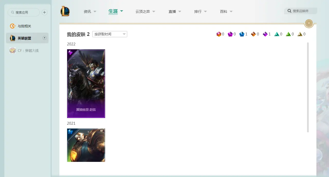Close the panel with gold X button
329x177 pixels.
click(x=309, y=23)
